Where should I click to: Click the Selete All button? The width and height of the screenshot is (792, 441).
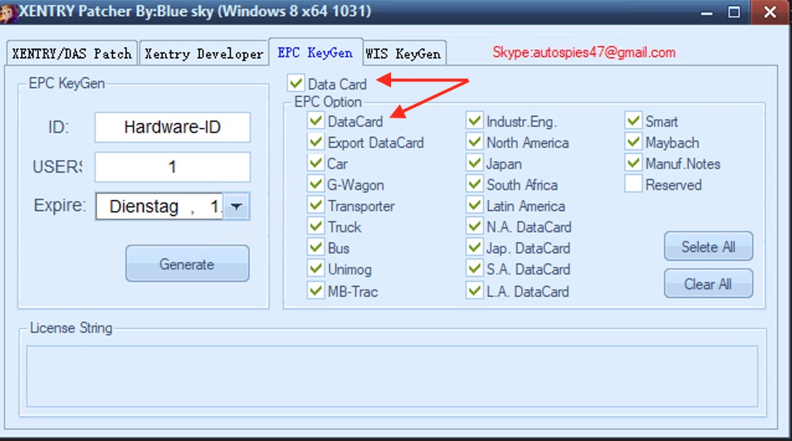pyautogui.click(x=708, y=247)
